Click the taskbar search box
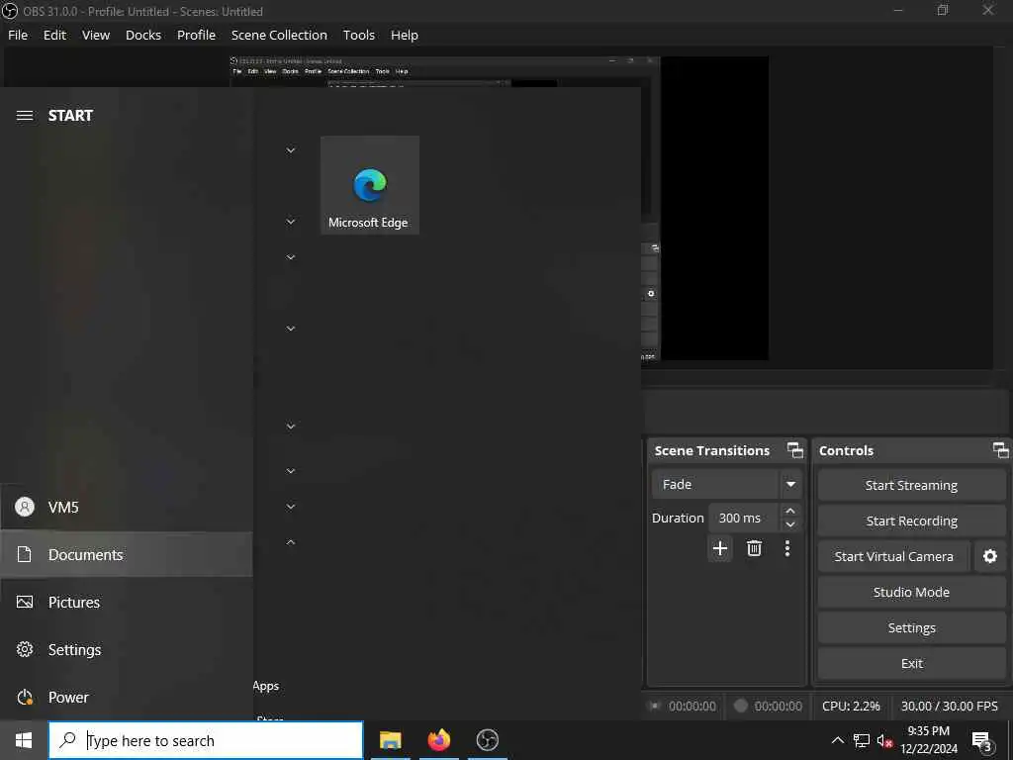 tap(206, 740)
